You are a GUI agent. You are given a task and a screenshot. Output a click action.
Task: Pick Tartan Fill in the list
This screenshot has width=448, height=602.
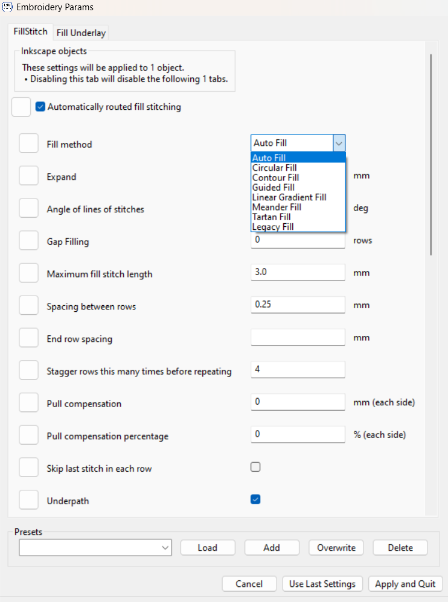click(x=298, y=217)
